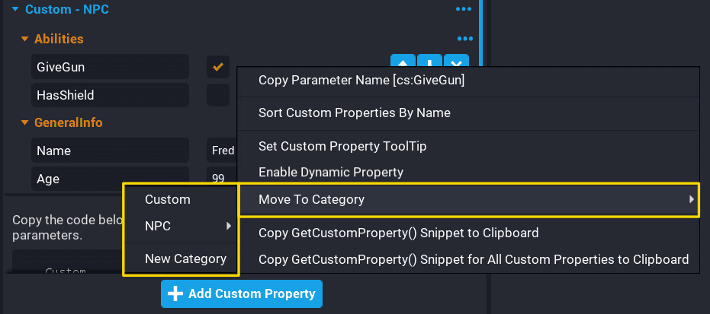Move the GiveGun property up
The width and height of the screenshot is (710, 314).
(403, 63)
